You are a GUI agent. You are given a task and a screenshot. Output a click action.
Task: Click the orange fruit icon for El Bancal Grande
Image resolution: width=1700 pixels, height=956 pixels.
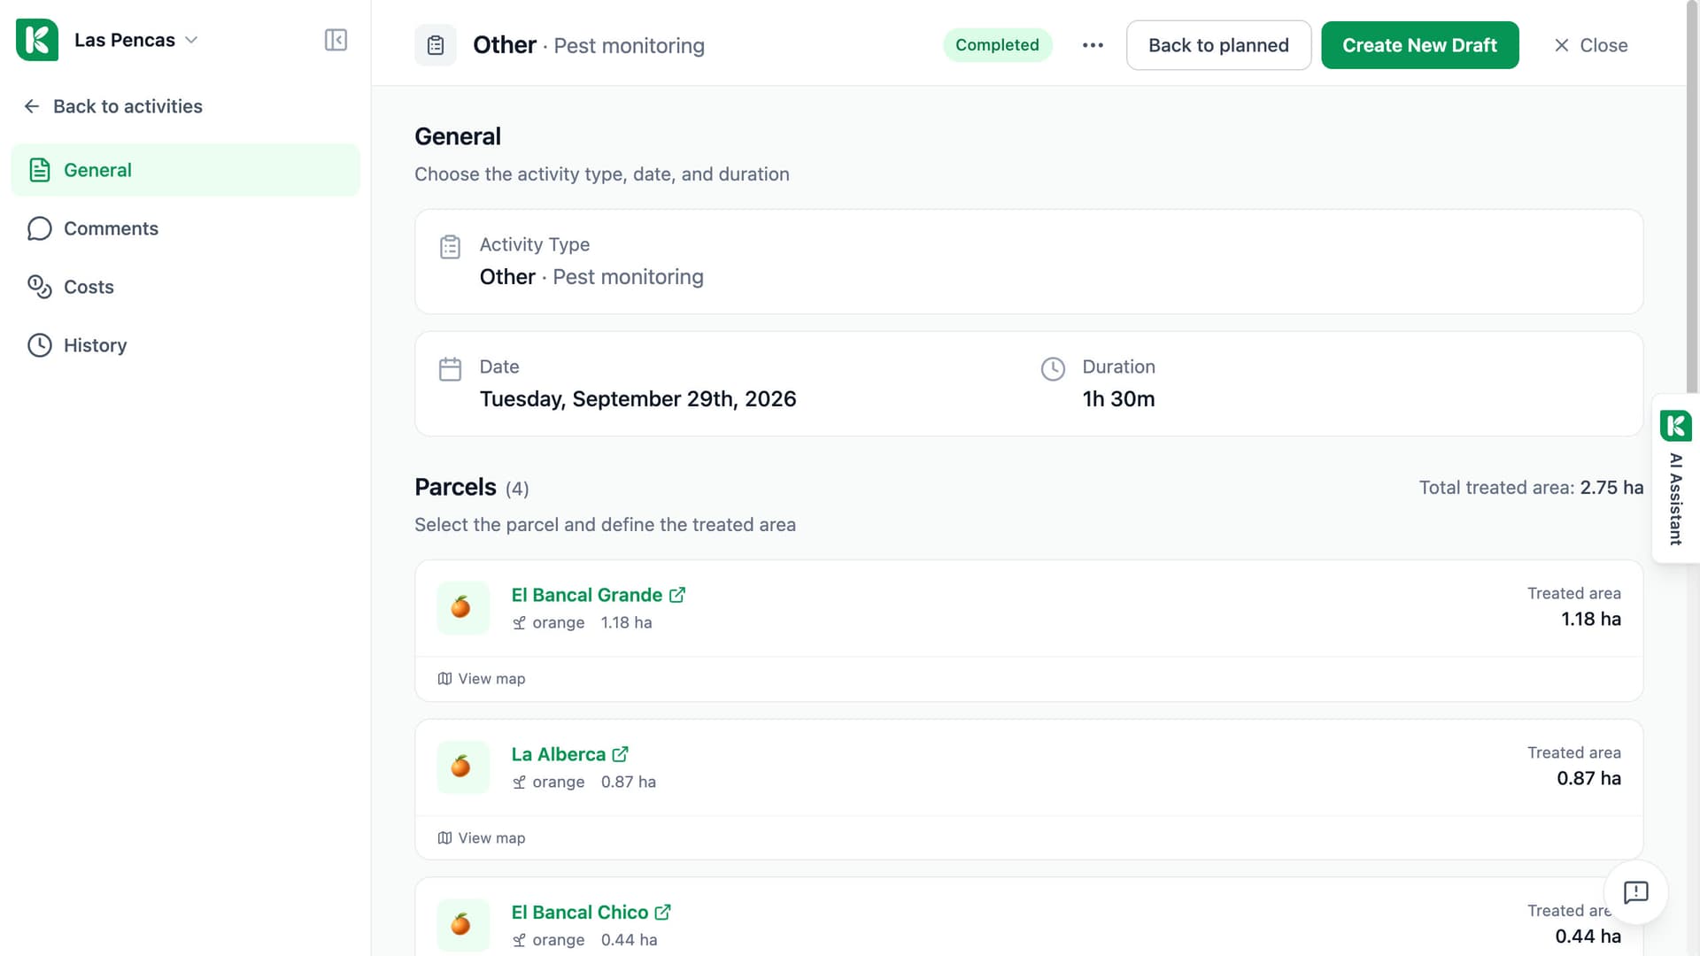(x=463, y=607)
